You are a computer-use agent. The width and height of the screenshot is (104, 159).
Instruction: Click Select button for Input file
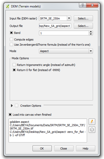[83, 18]
